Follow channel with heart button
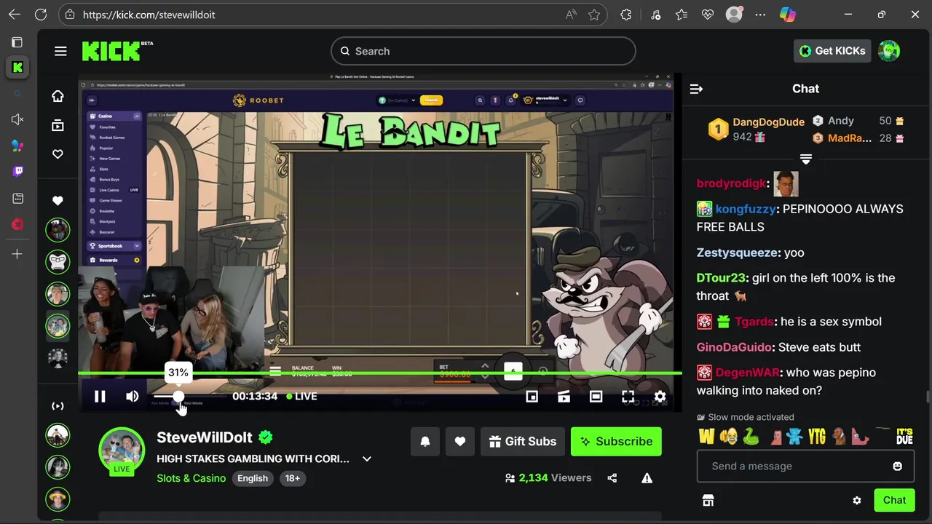932x524 pixels. coord(460,441)
